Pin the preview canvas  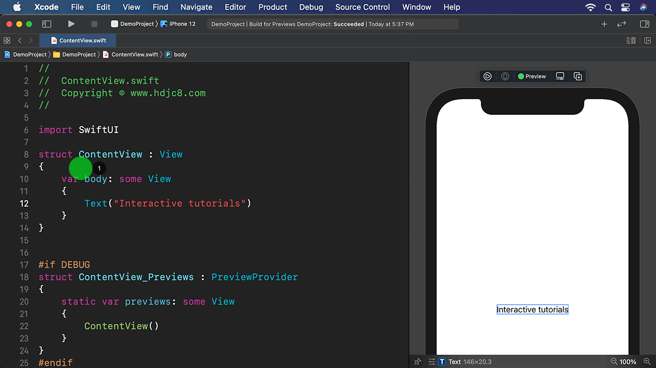pyautogui.click(x=417, y=362)
